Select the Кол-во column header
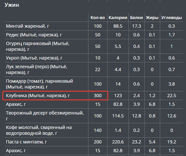The width and height of the screenshot is (186, 156). (x=98, y=18)
